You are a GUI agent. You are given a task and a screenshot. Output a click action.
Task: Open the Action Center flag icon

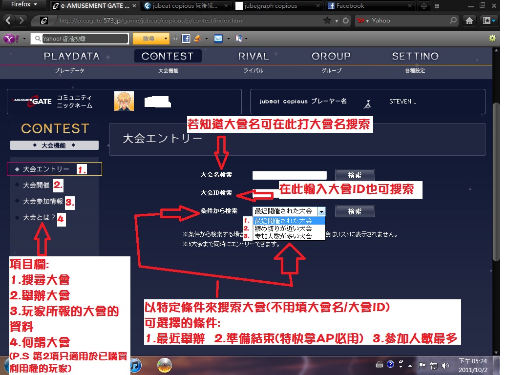(422, 366)
